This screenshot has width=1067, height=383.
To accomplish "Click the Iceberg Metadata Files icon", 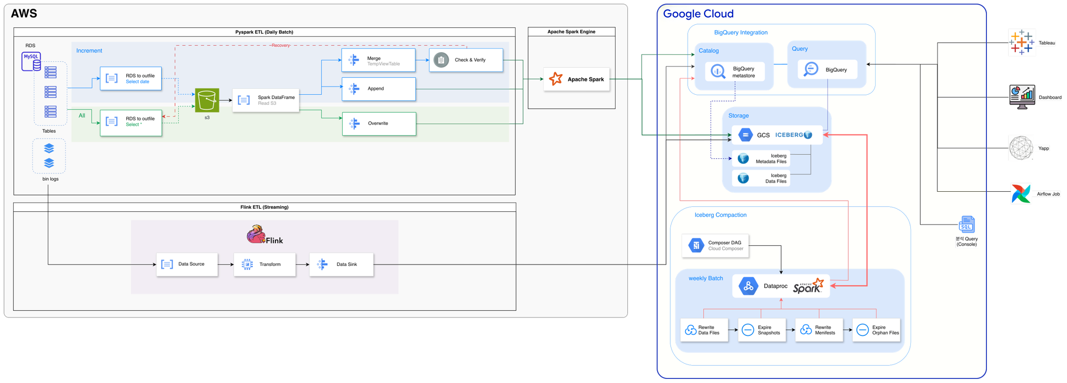I will pos(743,158).
